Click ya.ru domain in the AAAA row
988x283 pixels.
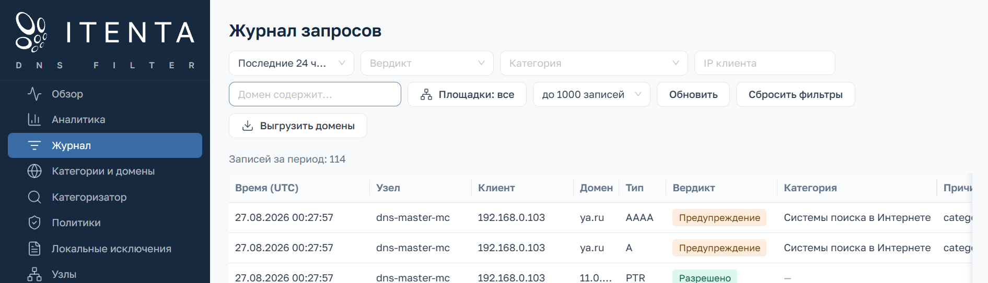(592, 218)
